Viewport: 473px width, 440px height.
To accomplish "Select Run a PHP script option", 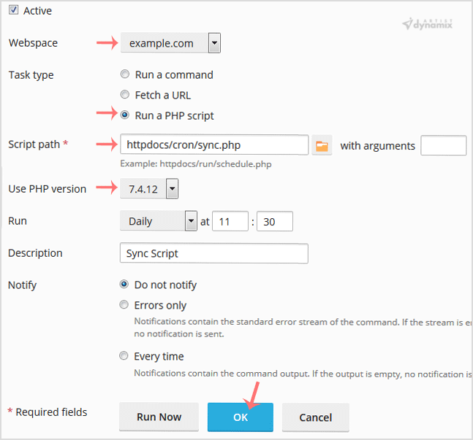I will (x=124, y=115).
